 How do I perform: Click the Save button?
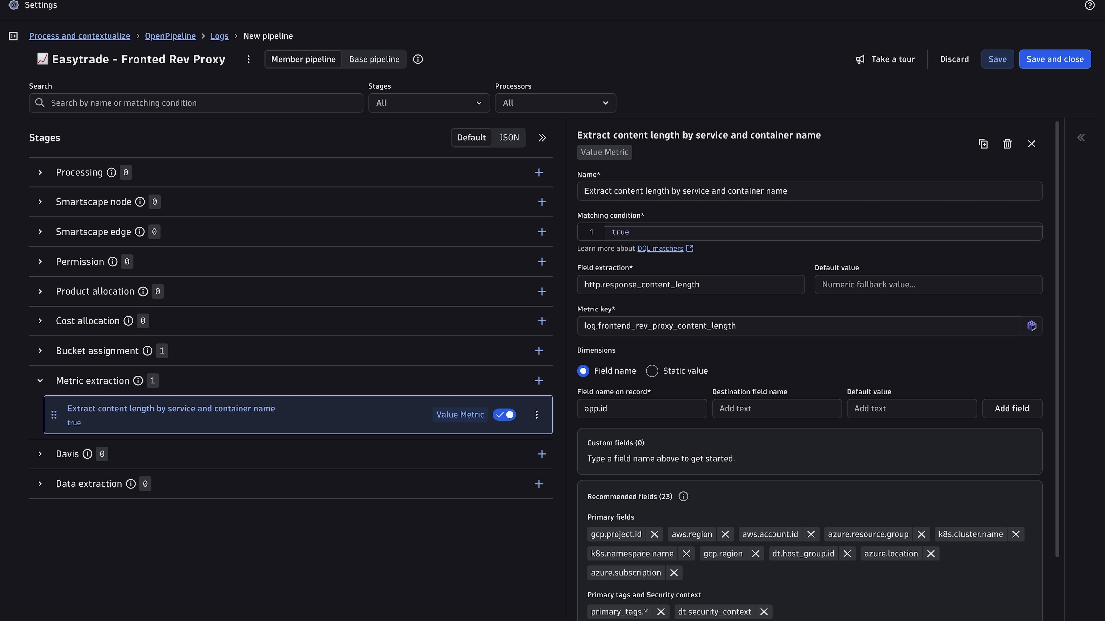pos(997,59)
